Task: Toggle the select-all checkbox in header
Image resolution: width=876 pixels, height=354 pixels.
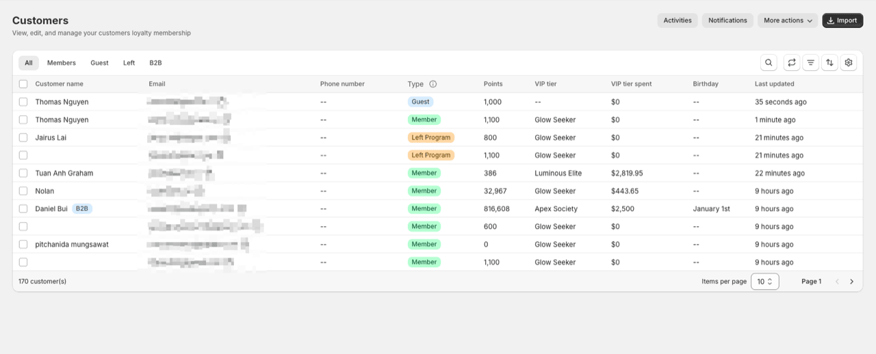Action: click(x=23, y=84)
